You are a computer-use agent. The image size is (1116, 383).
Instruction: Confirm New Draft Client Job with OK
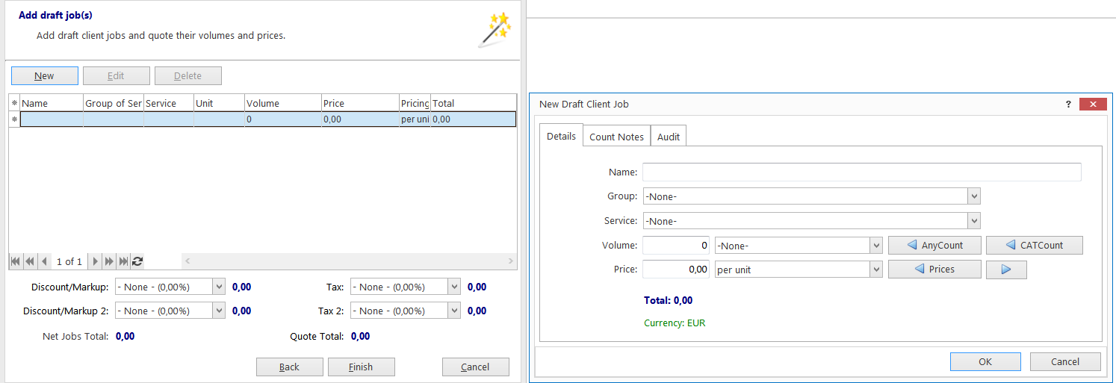coord(985,361)
